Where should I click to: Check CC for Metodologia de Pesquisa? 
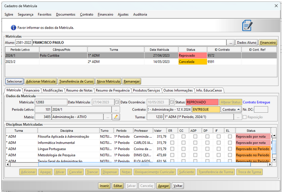click(183, 155)
